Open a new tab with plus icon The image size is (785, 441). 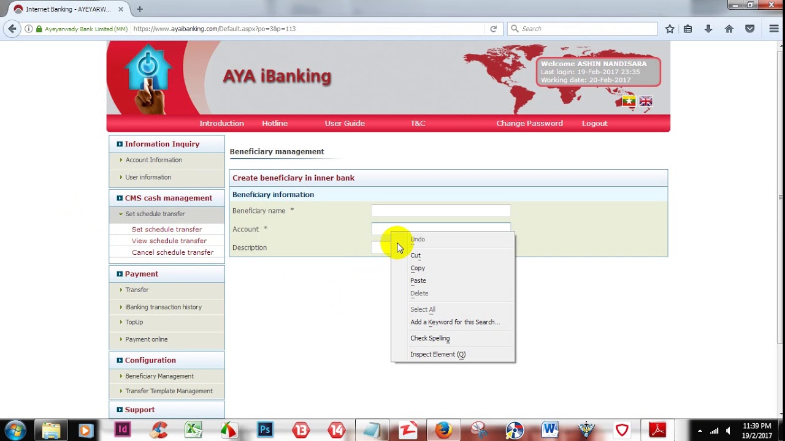(140, 9)
